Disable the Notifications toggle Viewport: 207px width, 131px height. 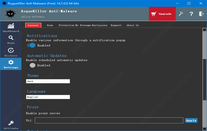coord(31,45)
